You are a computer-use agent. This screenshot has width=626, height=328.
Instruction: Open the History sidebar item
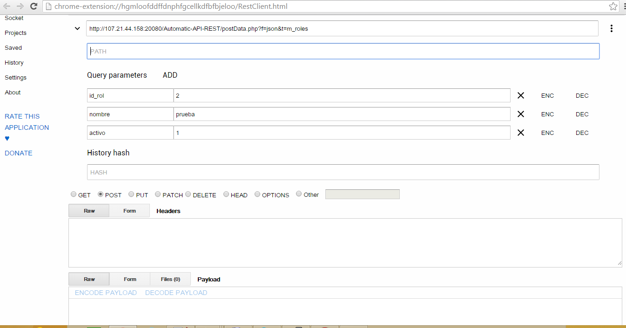(14, 63)
